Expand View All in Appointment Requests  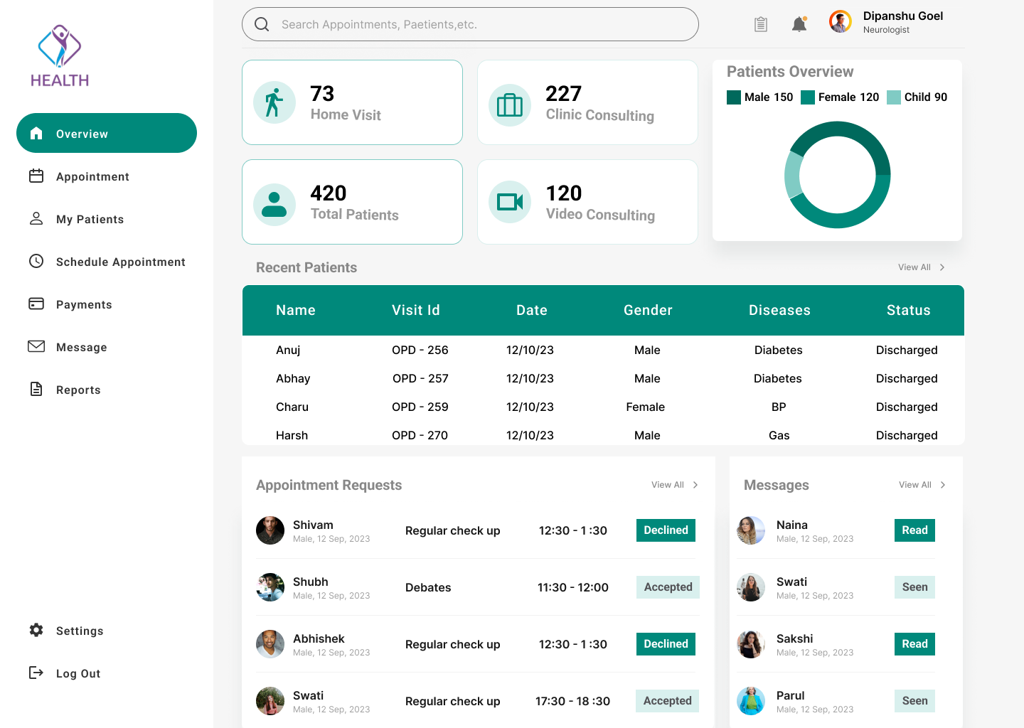(x=669, y=484)
